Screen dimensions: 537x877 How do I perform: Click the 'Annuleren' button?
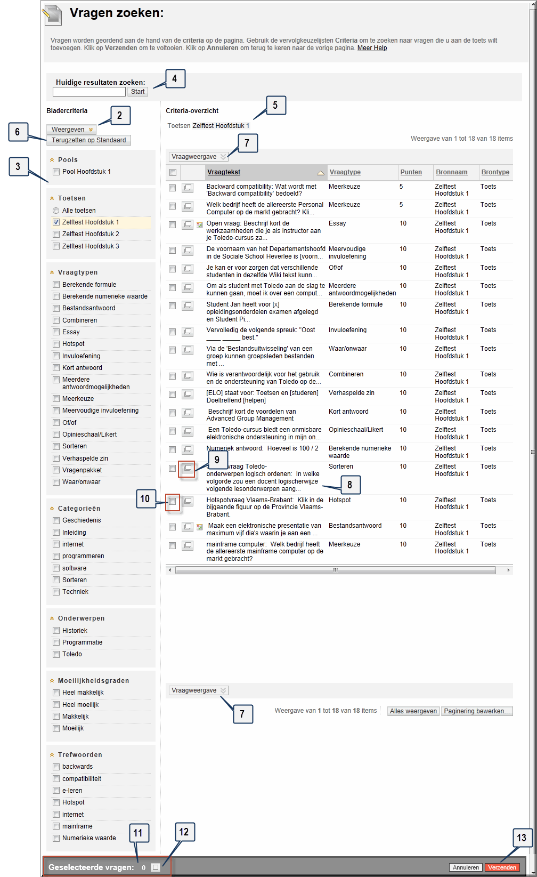(466, 867)
